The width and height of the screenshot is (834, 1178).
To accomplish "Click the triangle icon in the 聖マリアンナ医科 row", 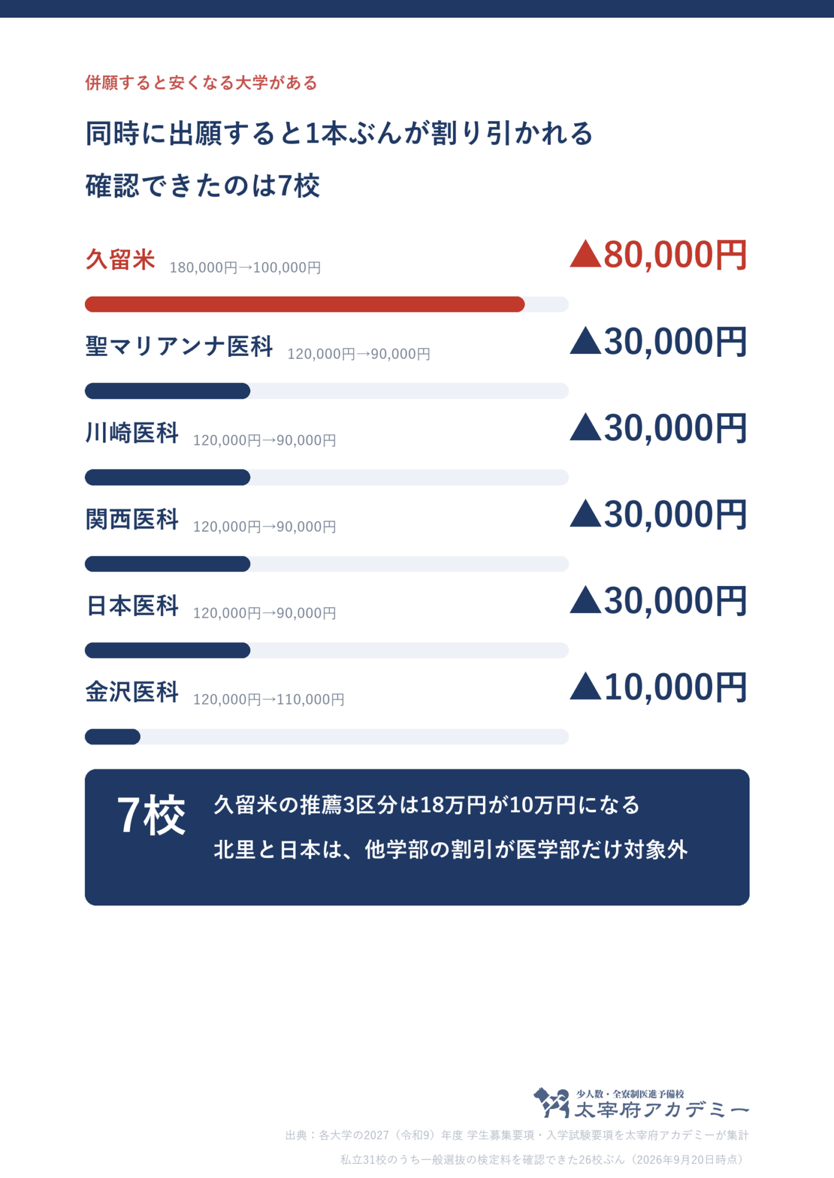I will click(585, 340).
